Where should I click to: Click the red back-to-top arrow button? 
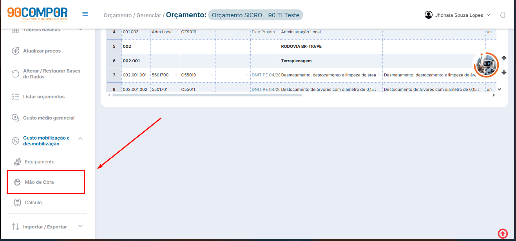[x=502, y=234]
